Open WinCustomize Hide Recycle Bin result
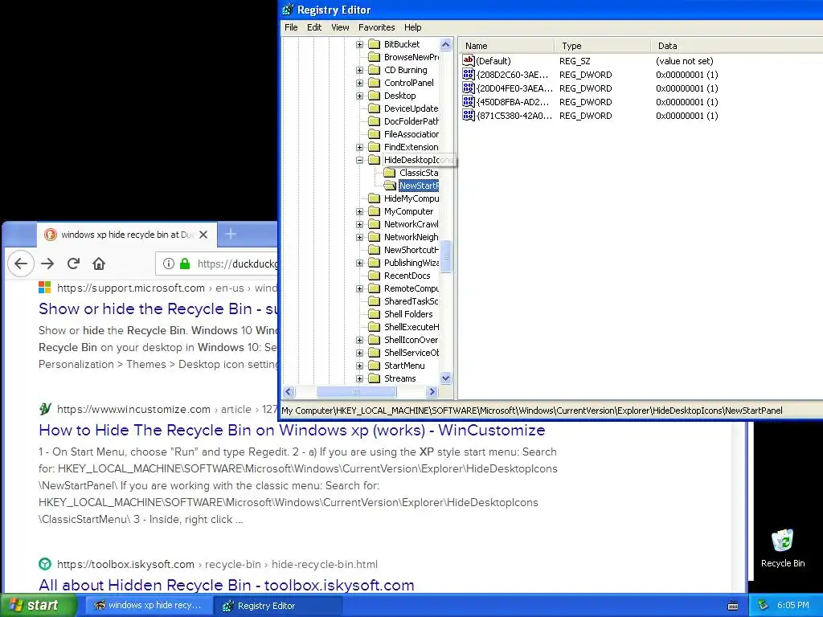Screen dimensions: 823x617 [x=292, y=431]
